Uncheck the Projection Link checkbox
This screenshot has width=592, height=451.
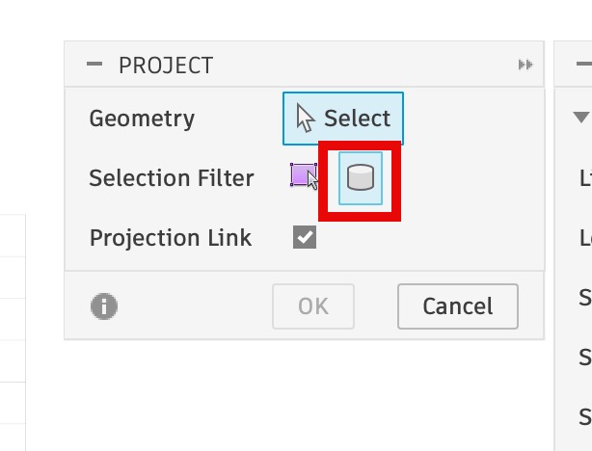(305, 237)
